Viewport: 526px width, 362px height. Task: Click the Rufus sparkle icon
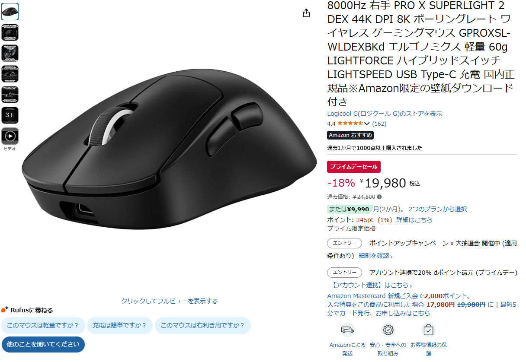[x=5, y=309]
